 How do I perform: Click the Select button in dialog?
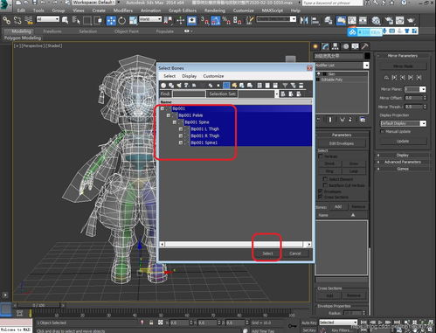[267, 253]
